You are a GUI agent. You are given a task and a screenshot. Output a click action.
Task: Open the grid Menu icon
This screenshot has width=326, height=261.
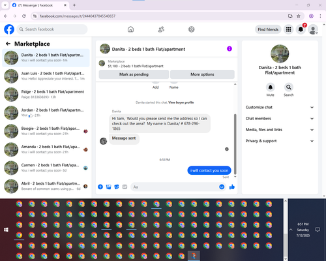288,29
